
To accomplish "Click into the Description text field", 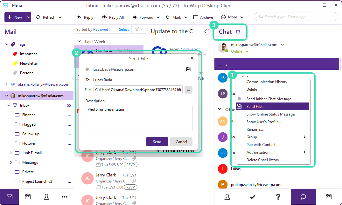I will coord(138,118).
